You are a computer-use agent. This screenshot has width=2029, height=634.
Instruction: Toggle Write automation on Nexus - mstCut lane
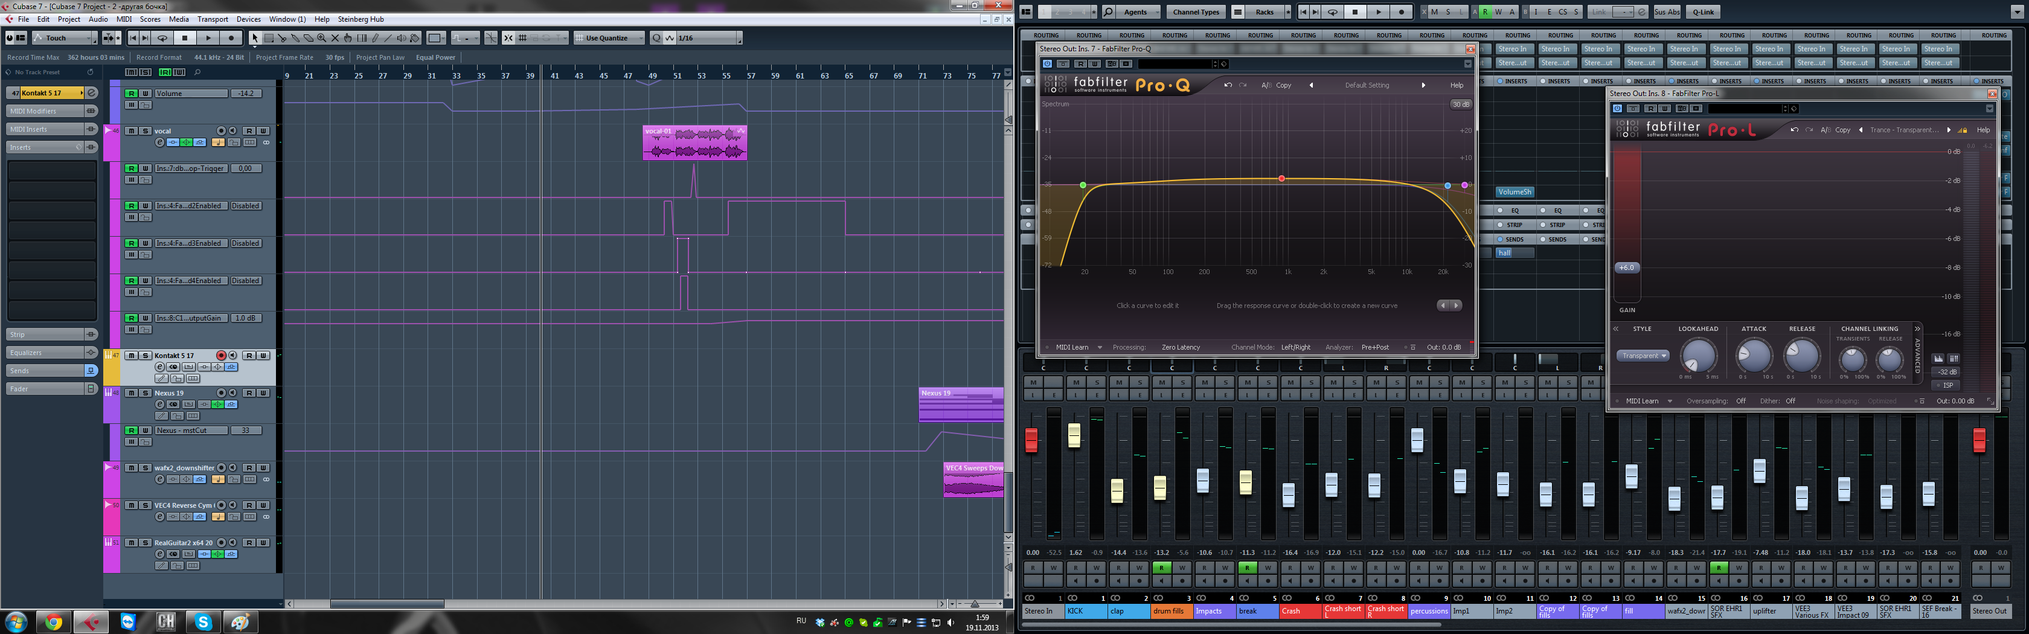click(146, 430)
